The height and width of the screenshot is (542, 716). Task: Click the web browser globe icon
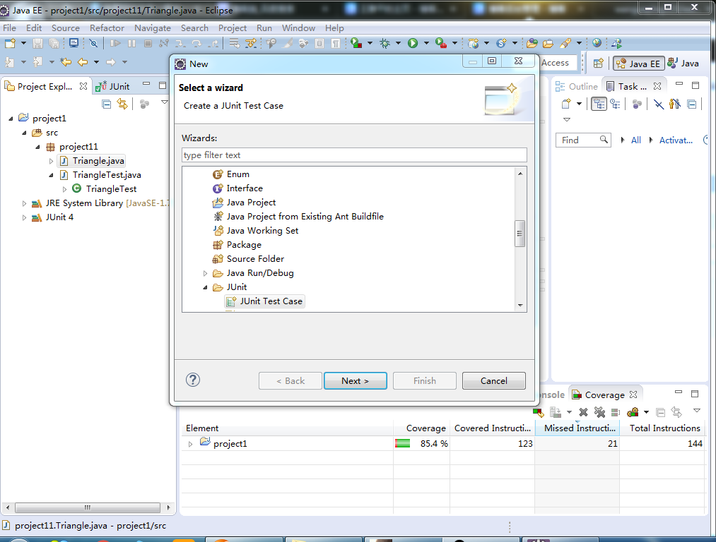(597, 43)
